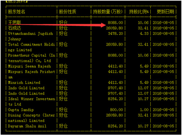
Task: Click the 股份性质 column header
Action: [68, 12]
